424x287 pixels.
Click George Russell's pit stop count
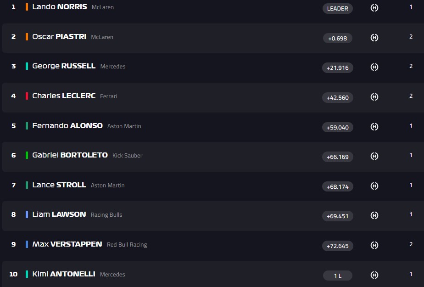[x=411, y=66]
